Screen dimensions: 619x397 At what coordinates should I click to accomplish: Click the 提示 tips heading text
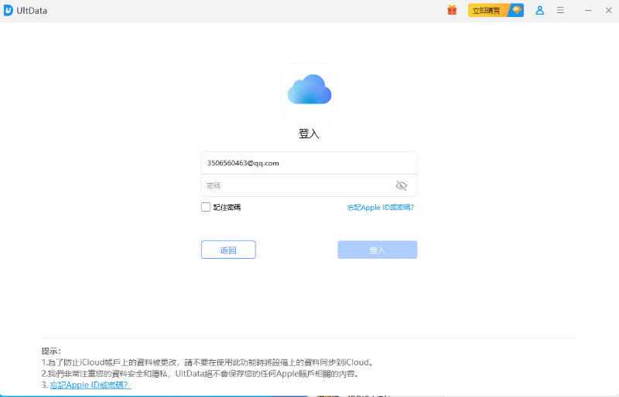pyautogui.click(x=51, y=351)
